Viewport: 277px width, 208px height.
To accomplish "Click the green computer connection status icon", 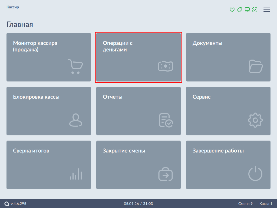I will [x=247, y=10].
